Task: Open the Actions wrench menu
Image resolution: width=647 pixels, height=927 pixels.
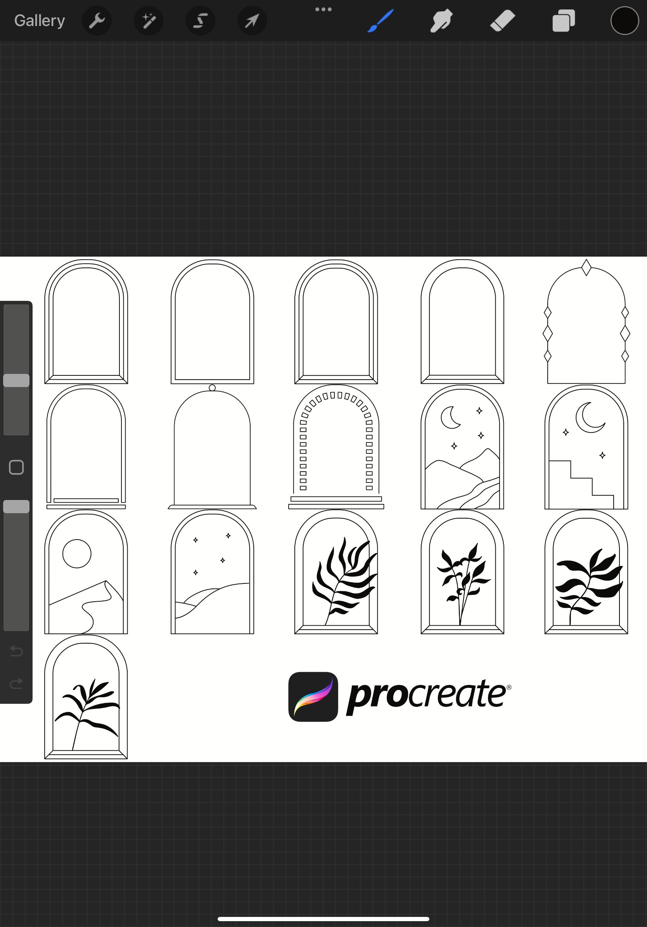Action: [x=97, y=21]
